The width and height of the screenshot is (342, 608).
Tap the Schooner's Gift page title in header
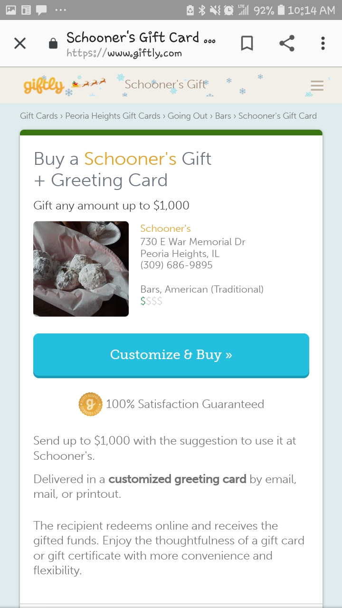click(x=165, y=85)
